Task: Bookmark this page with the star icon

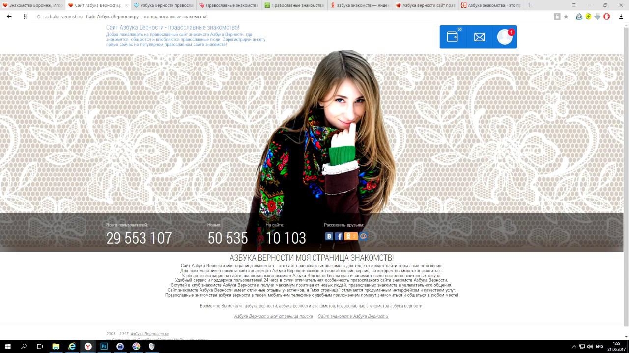Action: (x=566, y=16)
